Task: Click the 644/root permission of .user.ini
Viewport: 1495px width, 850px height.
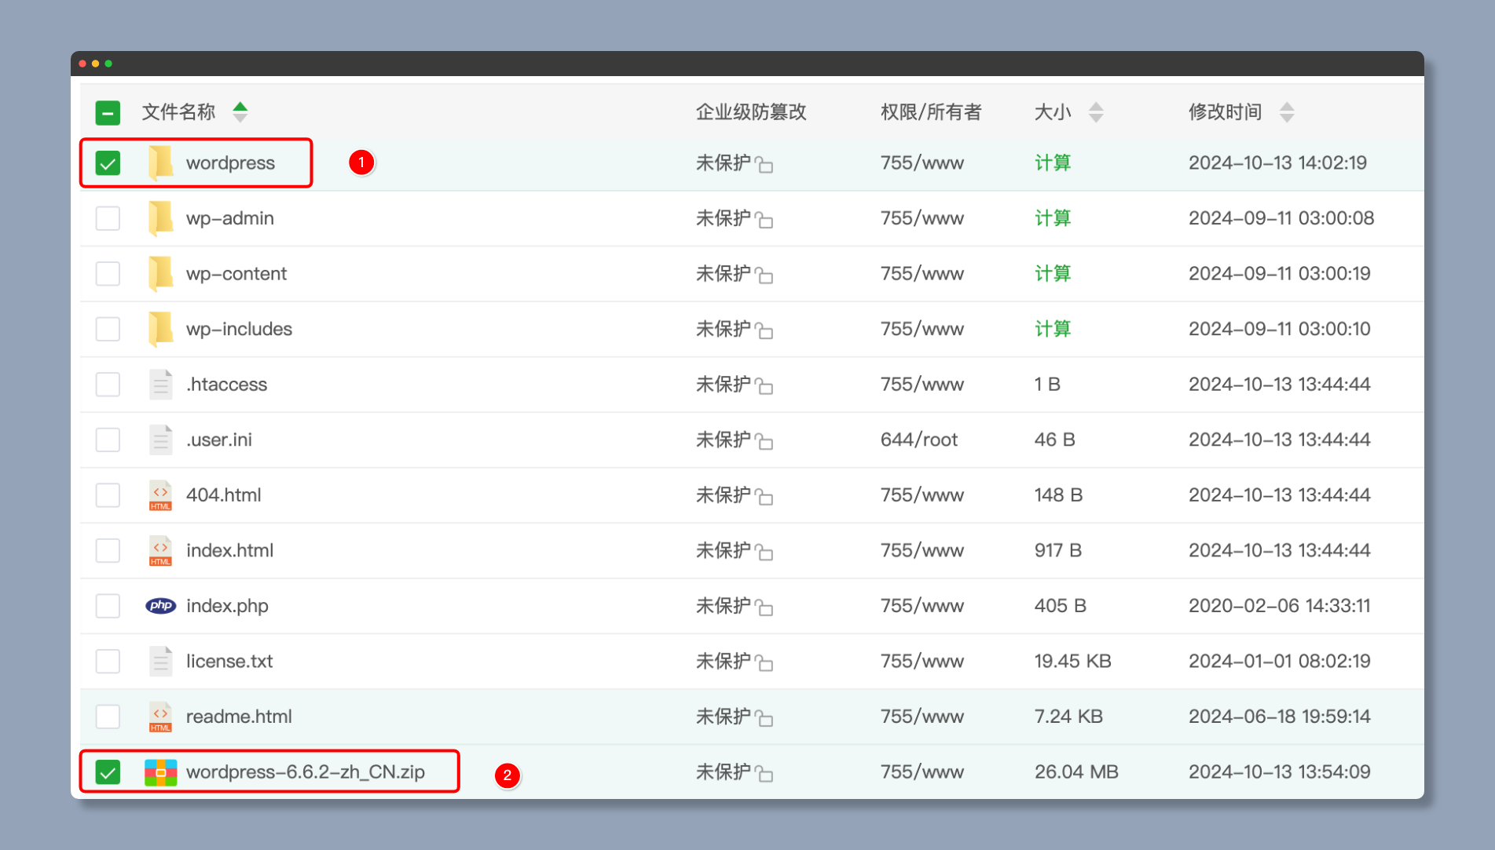Action: click(x=919, y=440)
